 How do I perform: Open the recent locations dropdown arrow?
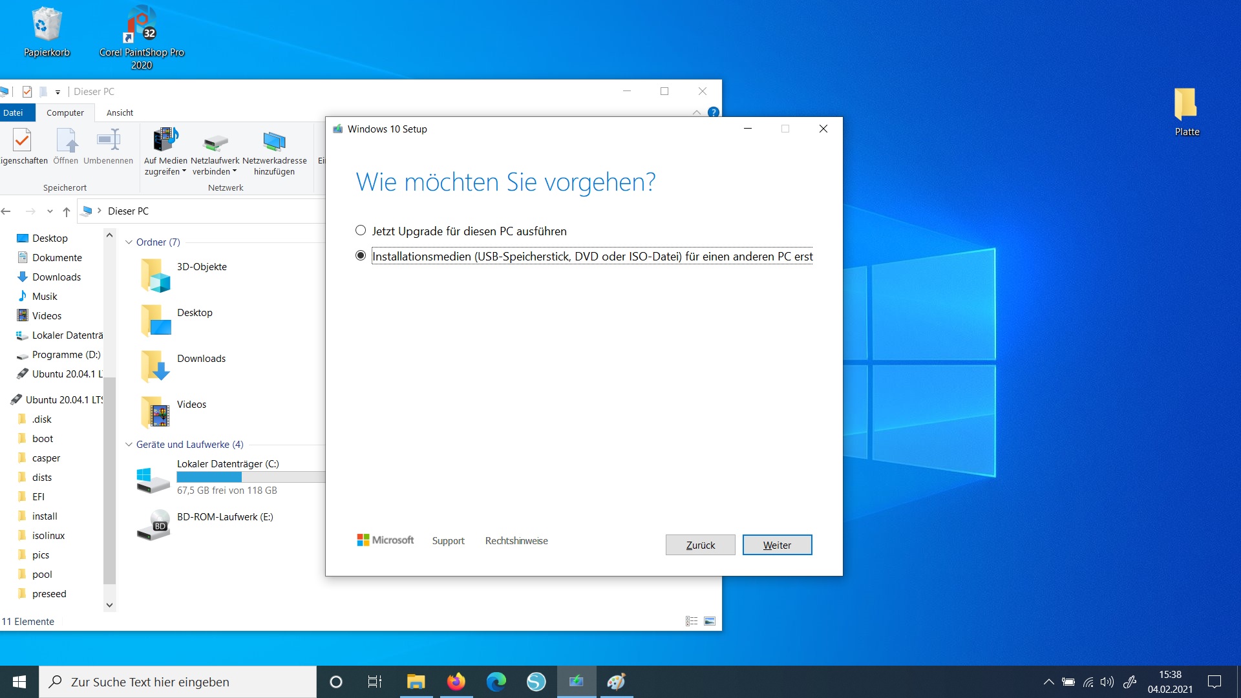pos(50,211)
